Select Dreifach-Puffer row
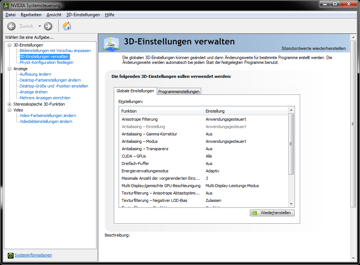 coord(203,164)
